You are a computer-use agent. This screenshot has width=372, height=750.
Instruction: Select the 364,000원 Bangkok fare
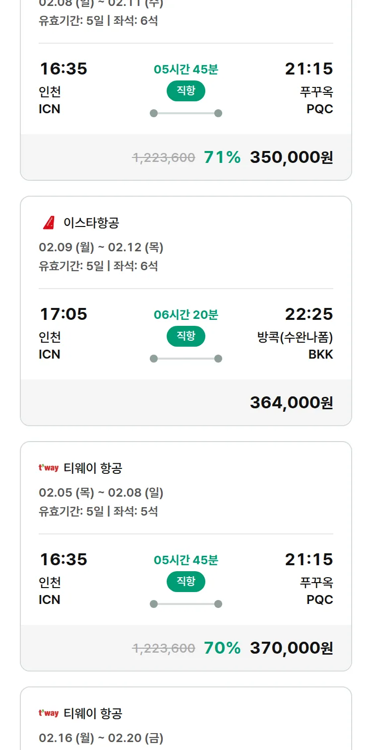pos(291,403)
